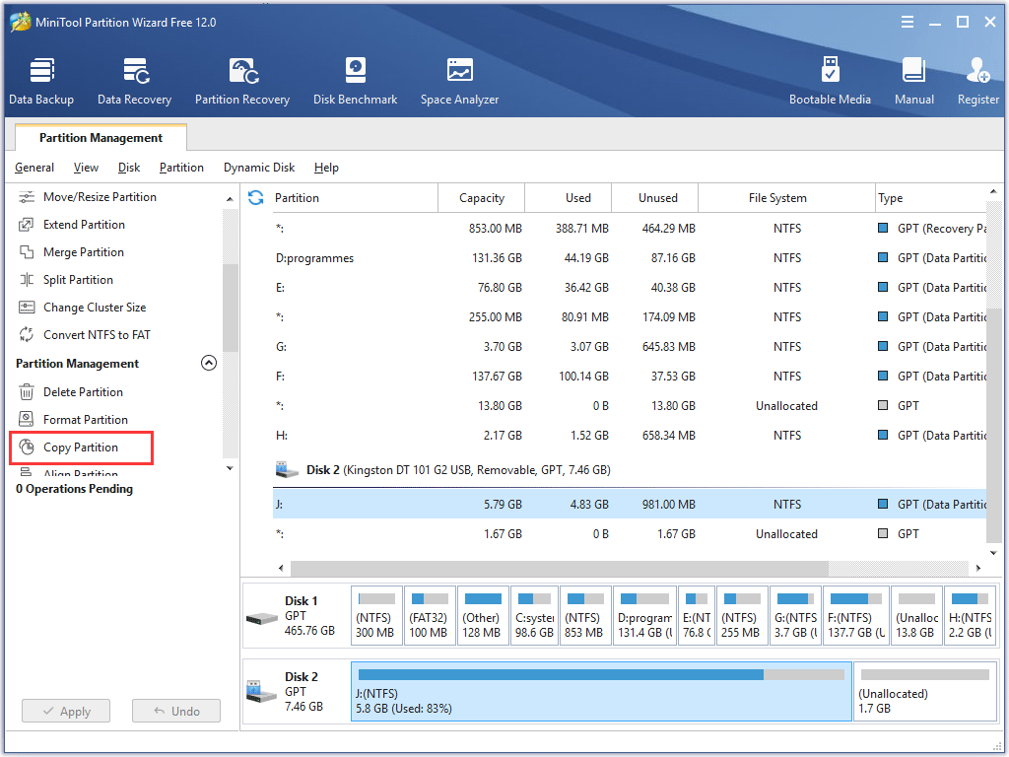Choose Split Partition action

(78, 280)
